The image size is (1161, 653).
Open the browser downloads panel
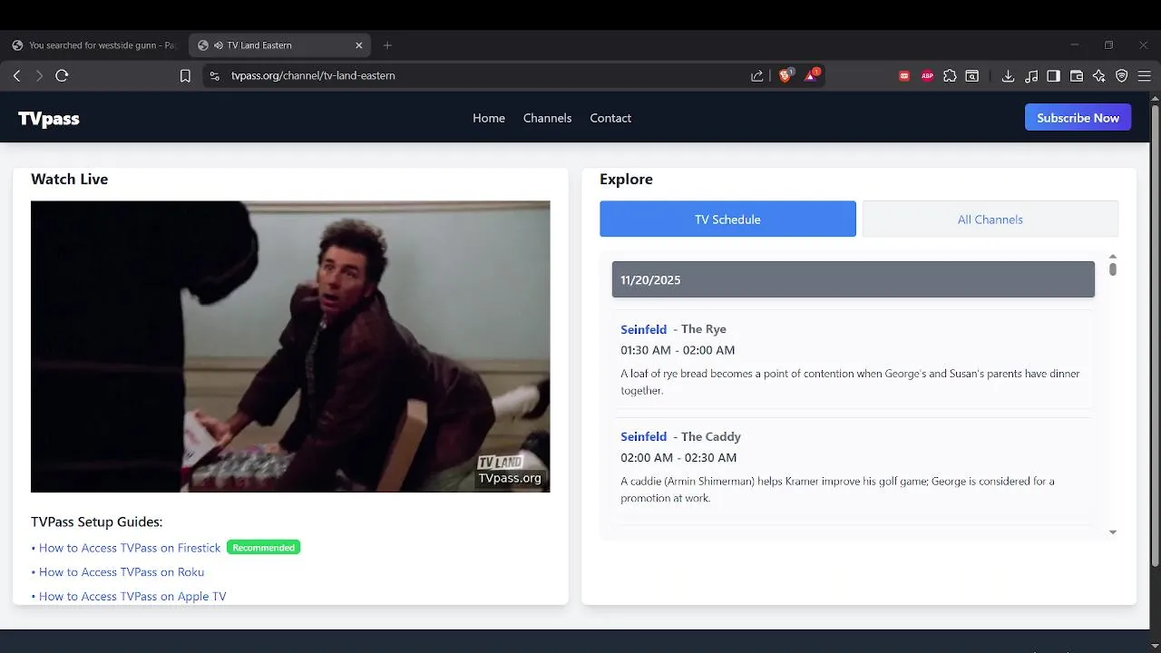pyautogui.click(x=1008, y=76)
